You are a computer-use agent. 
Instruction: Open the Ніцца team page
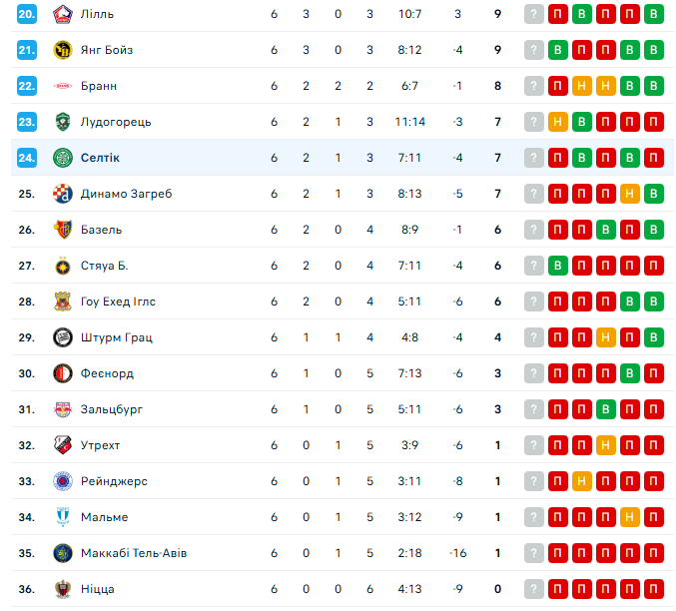[98, 589]
